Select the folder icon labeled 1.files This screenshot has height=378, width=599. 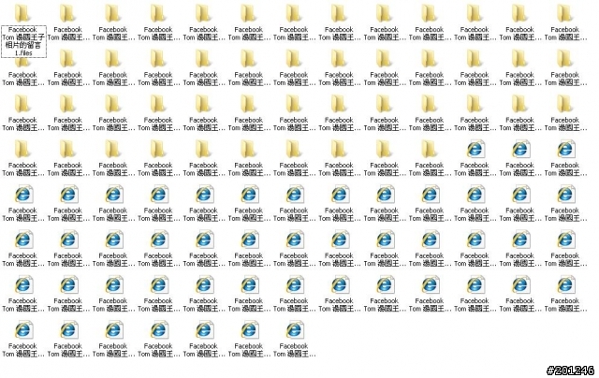coord(22,14)
